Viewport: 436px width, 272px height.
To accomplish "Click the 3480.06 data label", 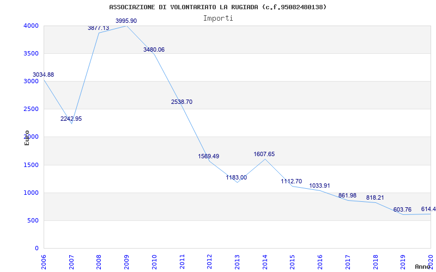I will 154,50.
